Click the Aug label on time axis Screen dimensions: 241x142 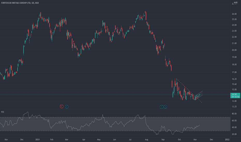[x=146, y=139]
